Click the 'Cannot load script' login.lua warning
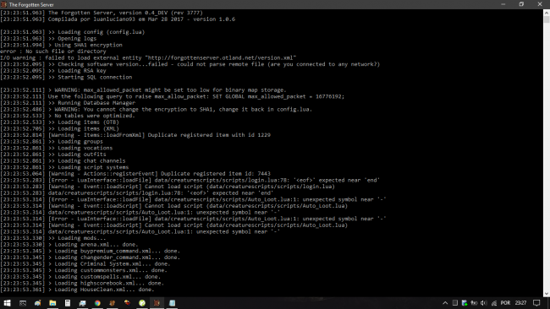The image size is (550, 309). (168, 187)
